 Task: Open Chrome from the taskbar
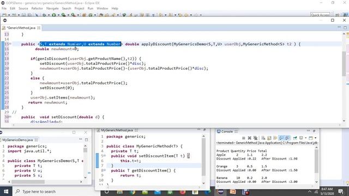[133, 192]
